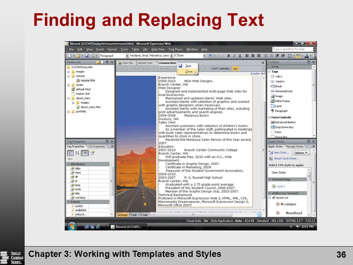Click the Font Color icon
The image size is (353, 265).
coord(307,56)
